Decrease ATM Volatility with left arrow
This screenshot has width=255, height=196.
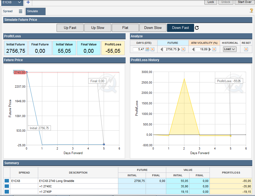pyautogui.click(x=193, y=49)
